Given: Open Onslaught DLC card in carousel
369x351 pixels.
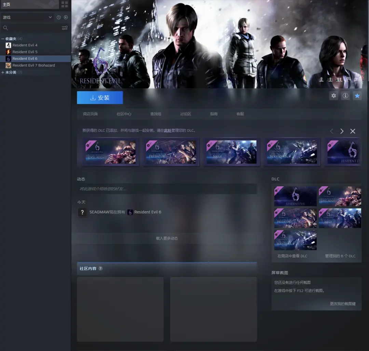Looking at the screenshot, I should [110, 152].
